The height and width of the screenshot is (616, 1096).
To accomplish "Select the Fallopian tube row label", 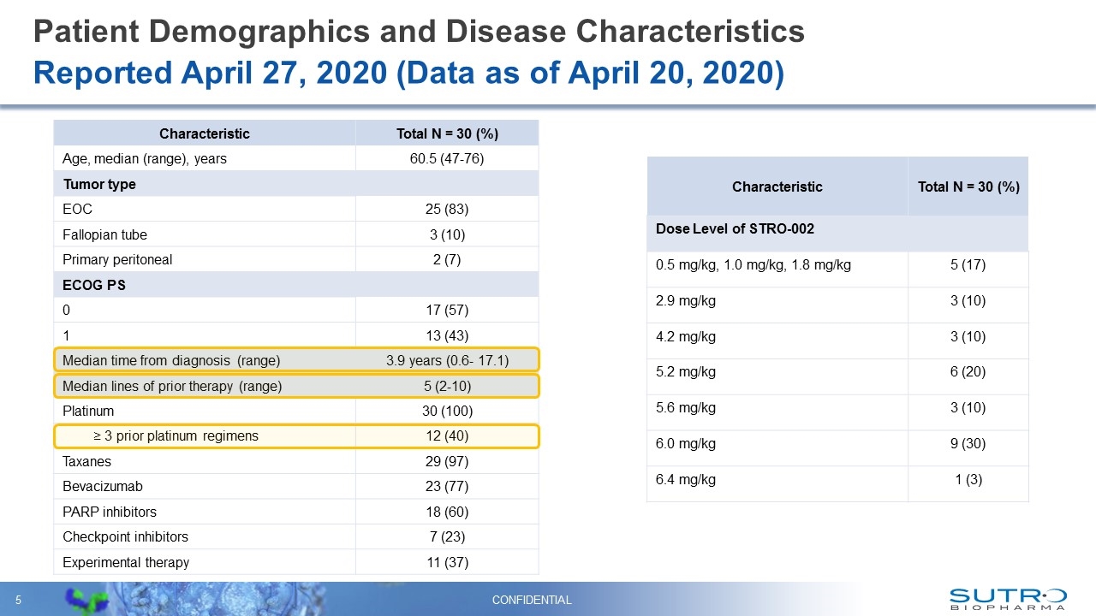I will [104, 234].
